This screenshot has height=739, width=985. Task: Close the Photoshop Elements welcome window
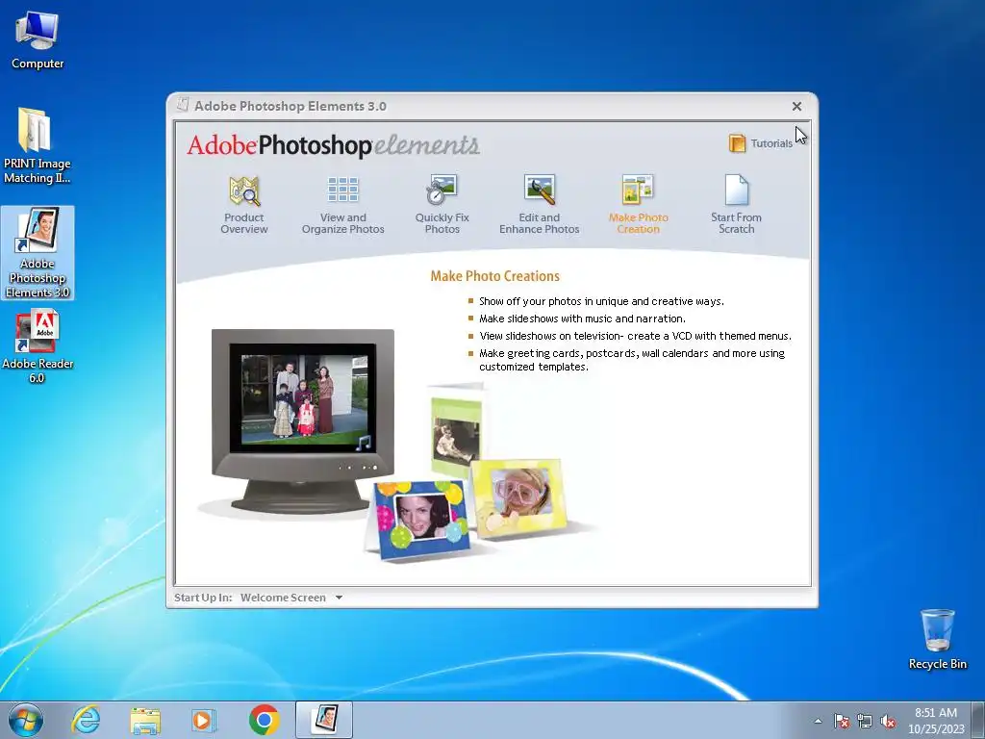796,106
